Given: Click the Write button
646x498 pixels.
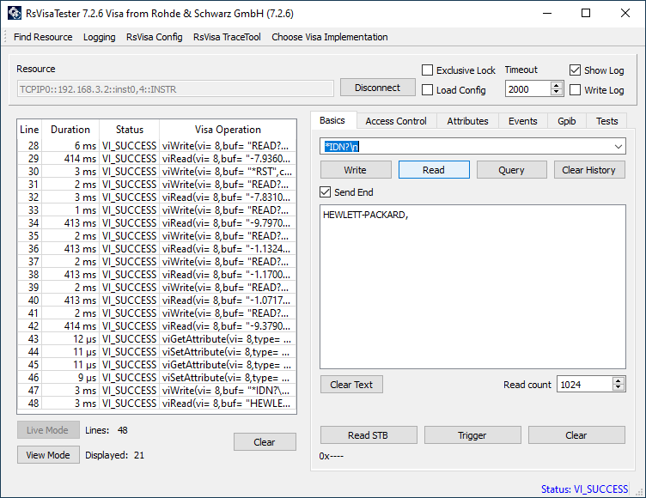Looking at the screenshot, I should (x=356, y=170).
